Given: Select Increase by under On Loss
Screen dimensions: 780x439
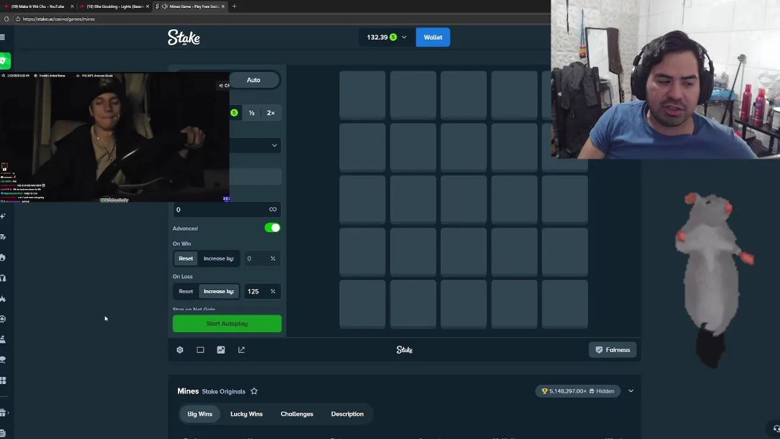Looking at the screenshot, I should point(219,291).
